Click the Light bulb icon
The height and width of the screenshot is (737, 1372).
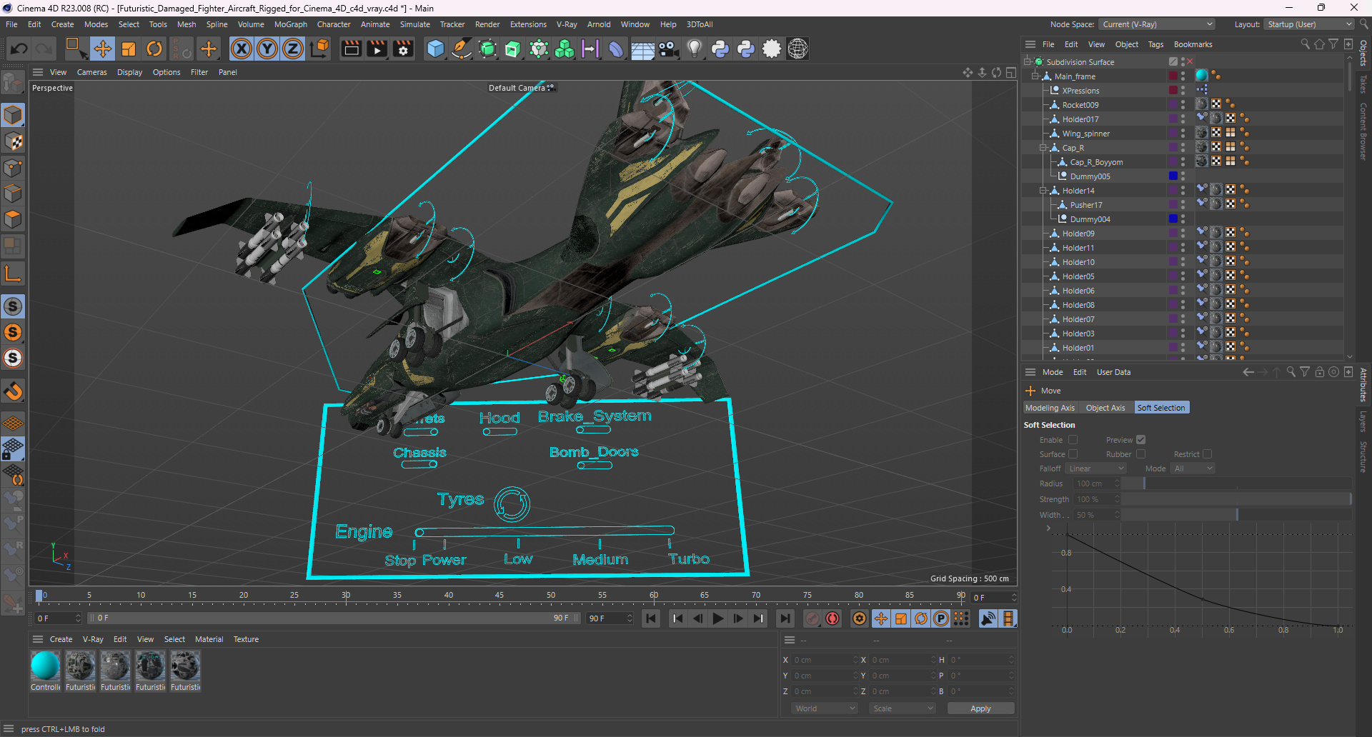tap(694, 49)
